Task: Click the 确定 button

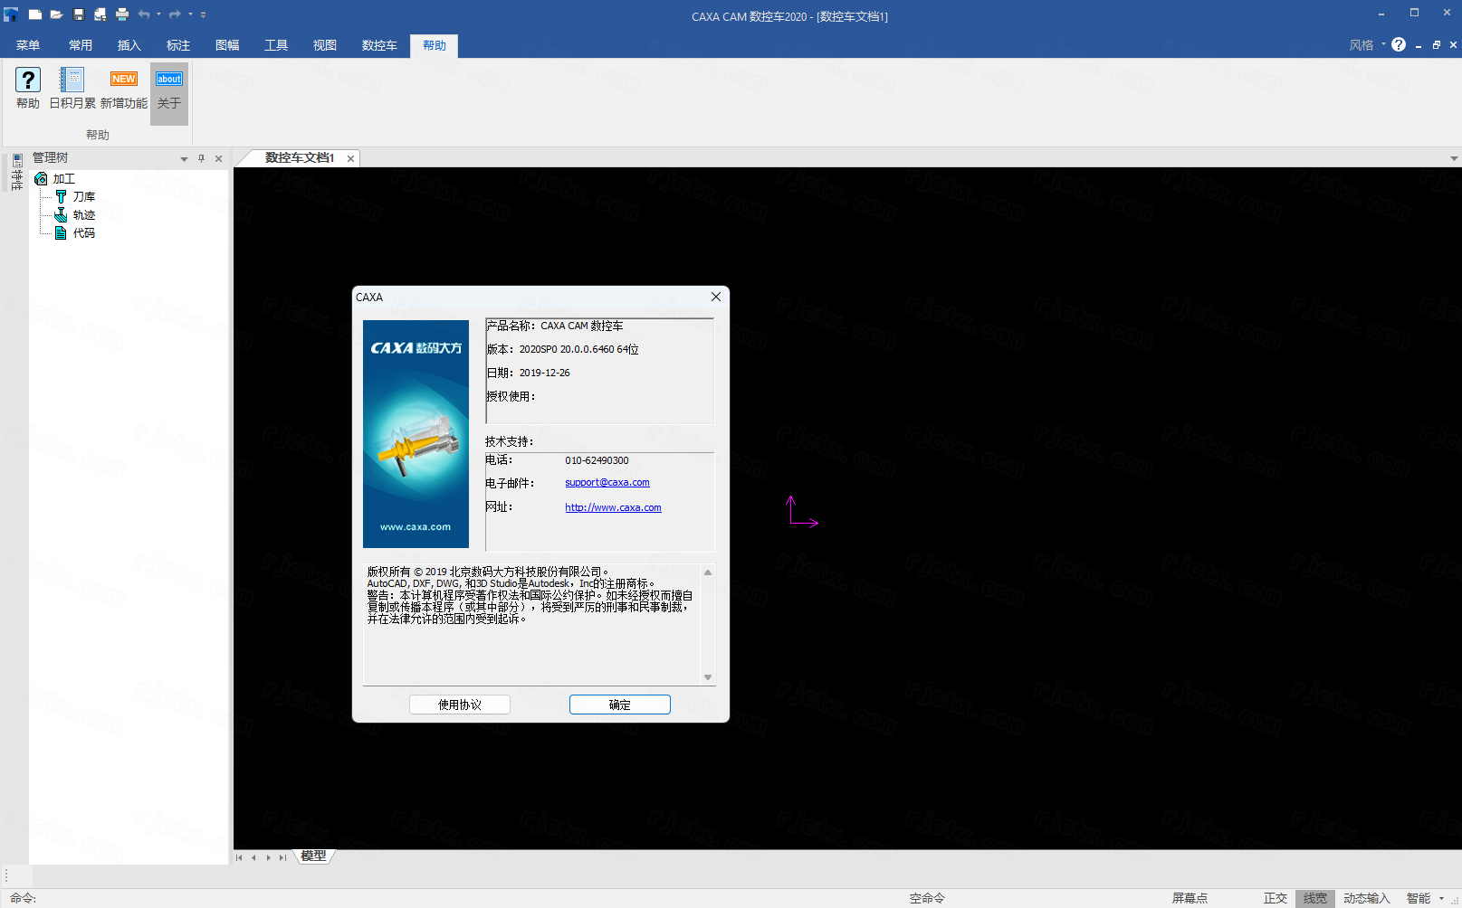Action: [620, 705]
